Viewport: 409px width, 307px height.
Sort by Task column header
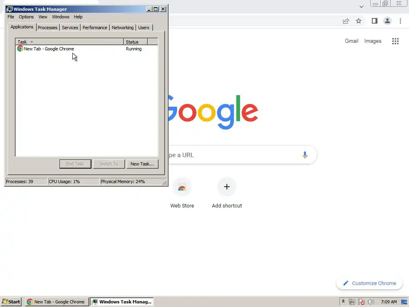point(69,42)
